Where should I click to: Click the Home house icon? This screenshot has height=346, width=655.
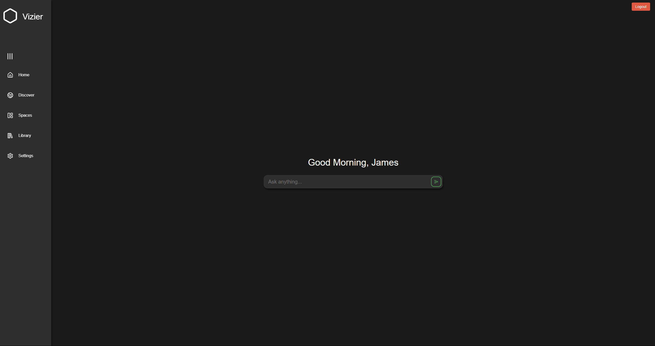[x=10, y=75]
